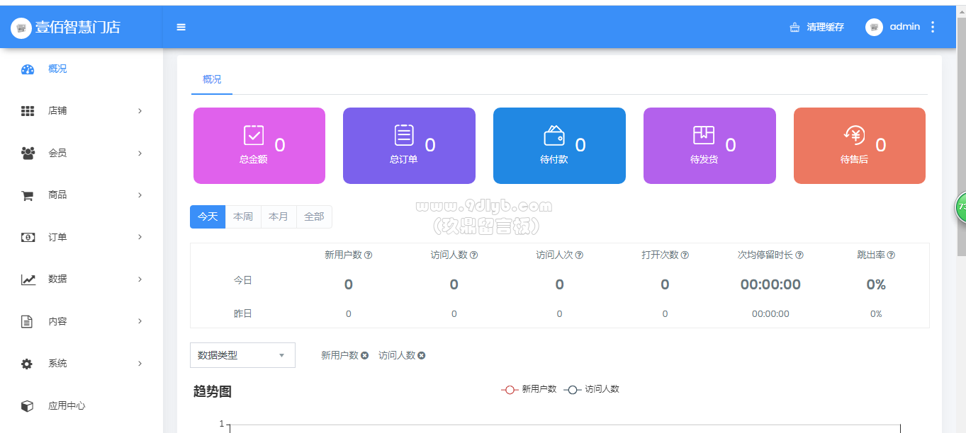Click the 清理缓存 text link
Image resolution: width=966 pixels, height=433 pixels.
click(825, 27)
